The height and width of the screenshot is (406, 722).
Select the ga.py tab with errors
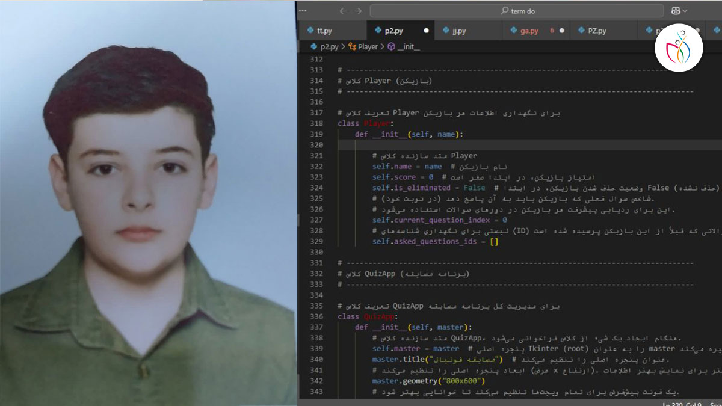pos(529,31)
